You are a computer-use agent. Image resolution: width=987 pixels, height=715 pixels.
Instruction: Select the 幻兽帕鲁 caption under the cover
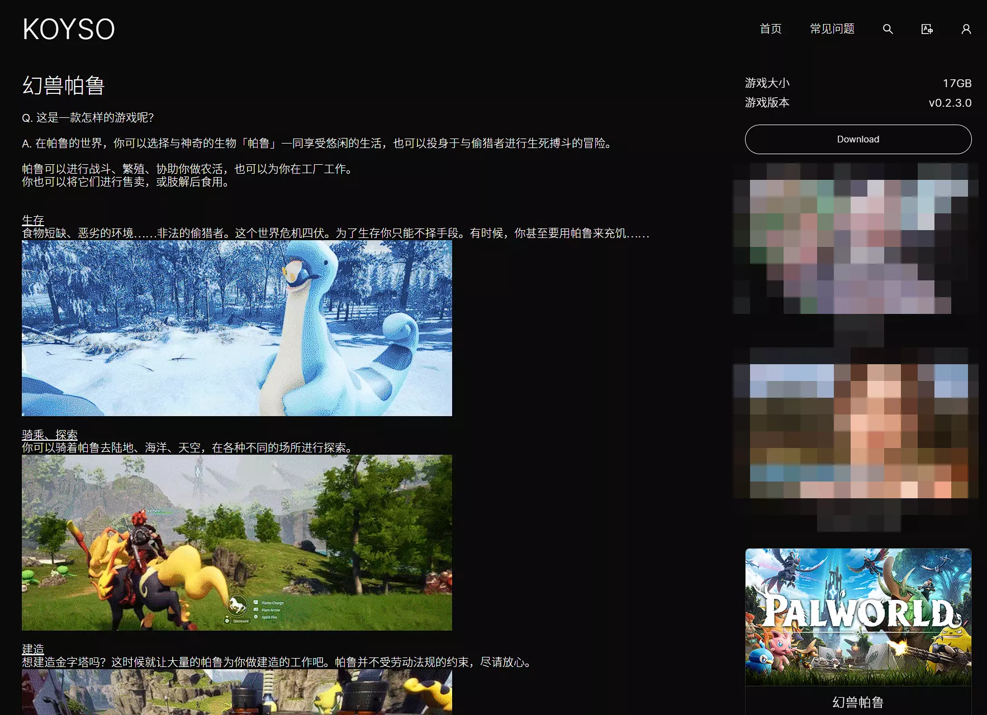[858, 702]
